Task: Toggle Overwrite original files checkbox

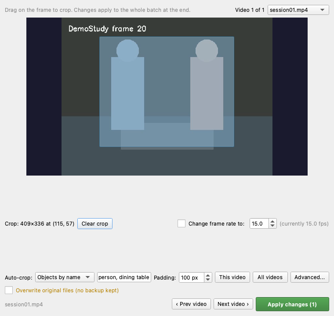Action: click(x=9, y=290)
